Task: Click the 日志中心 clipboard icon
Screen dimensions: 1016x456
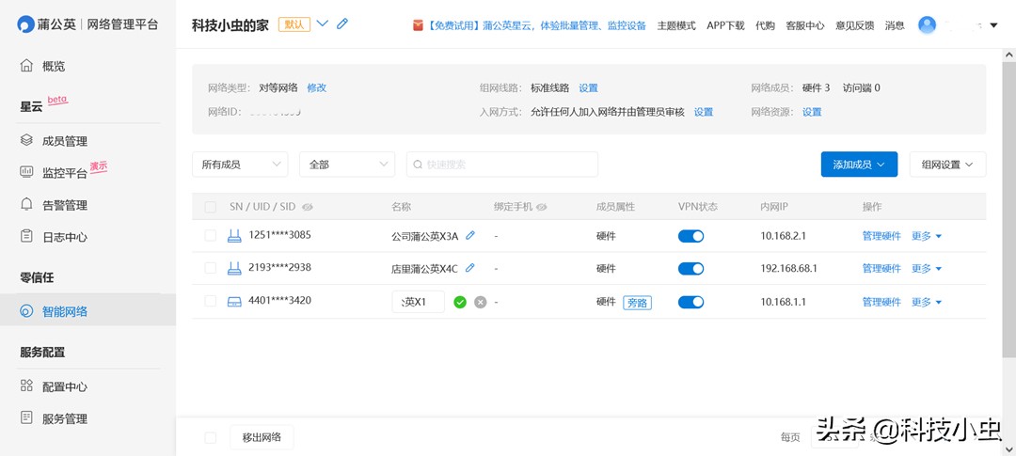Action: (x=26, y=236)
